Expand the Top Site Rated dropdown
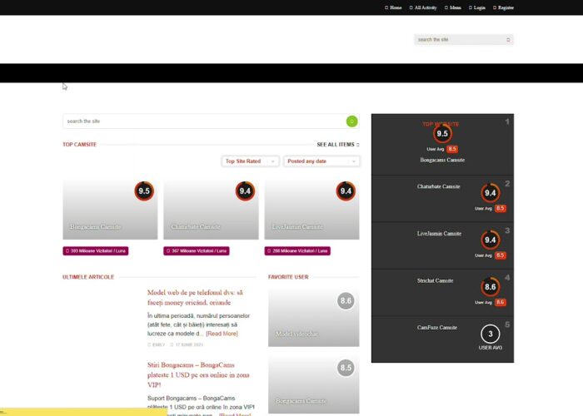Image resolution: width=583 pixels, height=416 pixels. [250, 161]
